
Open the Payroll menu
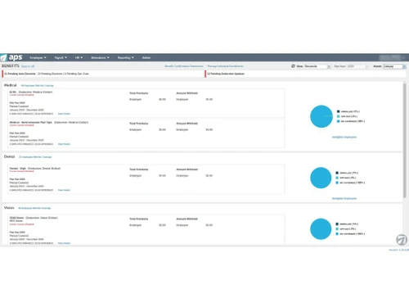[61, 57]
